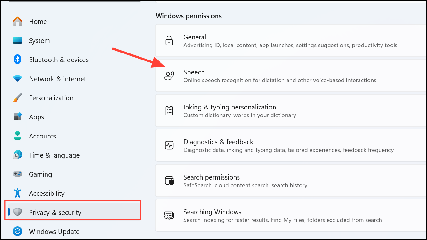Click the Personalization paintbrush icon
This screenshot has width=427, height=240.
point(18,97)
